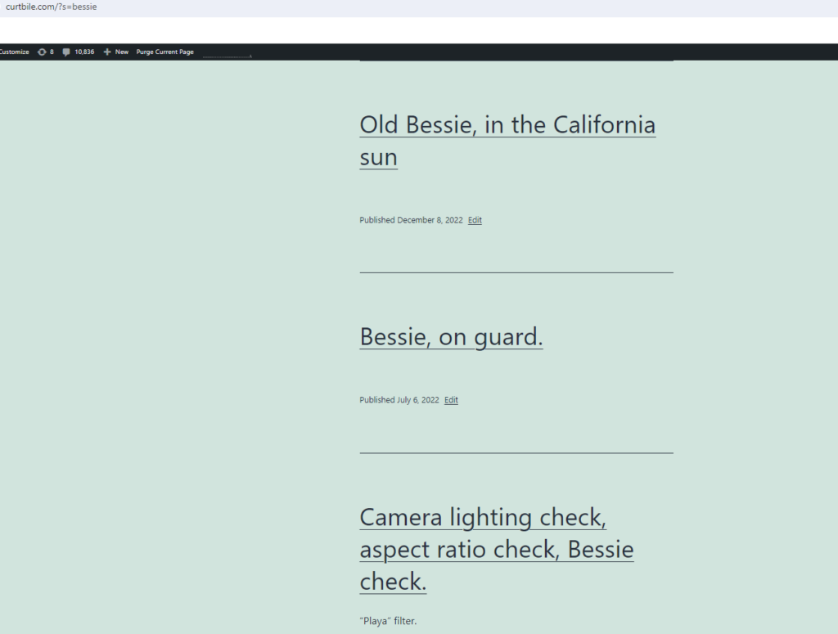This screenshot has width=838, height=634.
Task: Open the post Bessie, on guard.
Action: (x=451, y=336)
